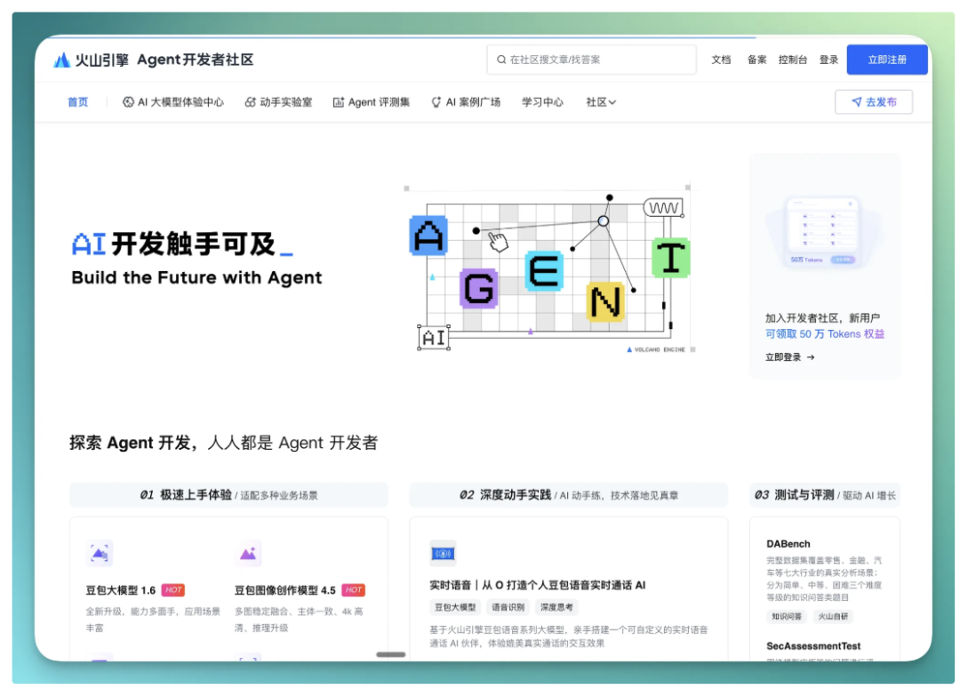This screenshot has height=689, width=960.
Task: Click the AI 案例广场 icon
Action: click(x=436, y=102)
